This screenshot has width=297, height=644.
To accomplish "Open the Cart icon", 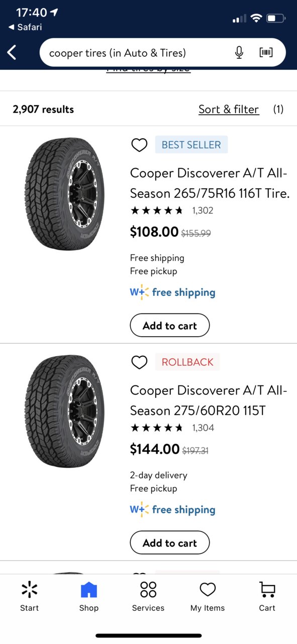I will click(x=267, y=597).
